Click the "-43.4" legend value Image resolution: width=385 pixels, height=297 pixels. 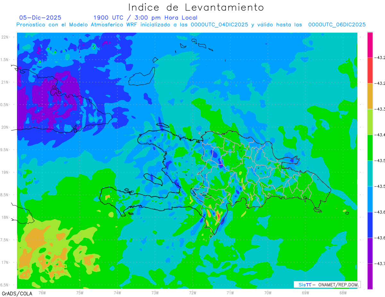(x=380, y=135)
